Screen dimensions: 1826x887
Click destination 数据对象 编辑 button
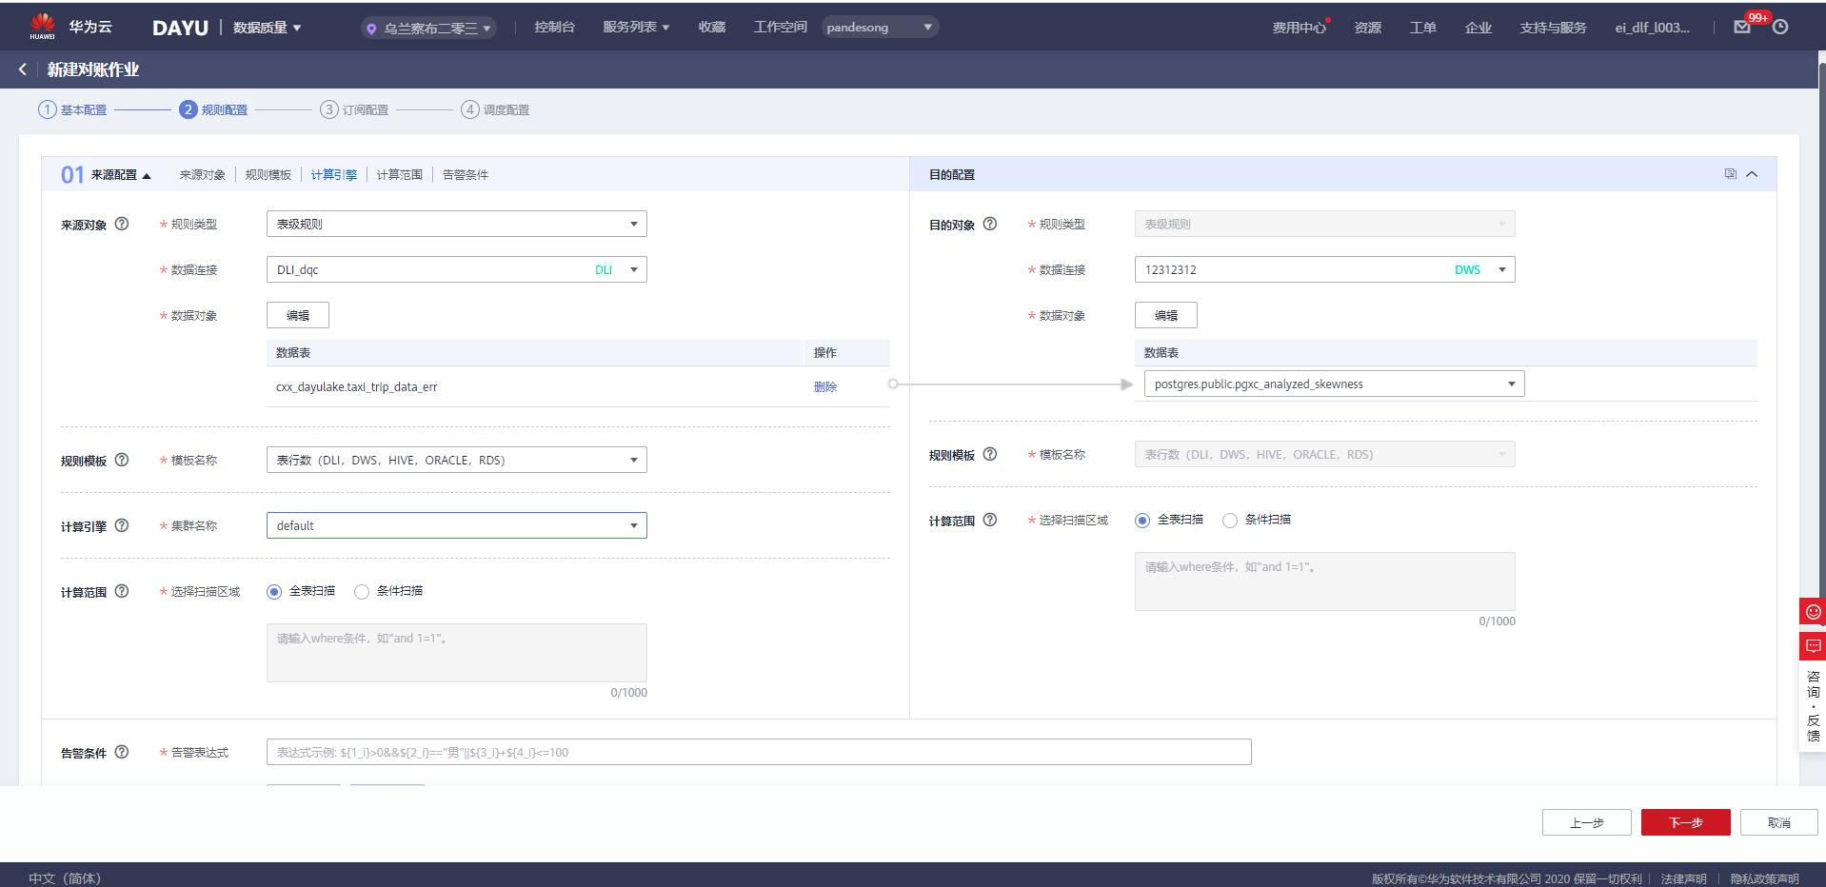coord(1166,315)
